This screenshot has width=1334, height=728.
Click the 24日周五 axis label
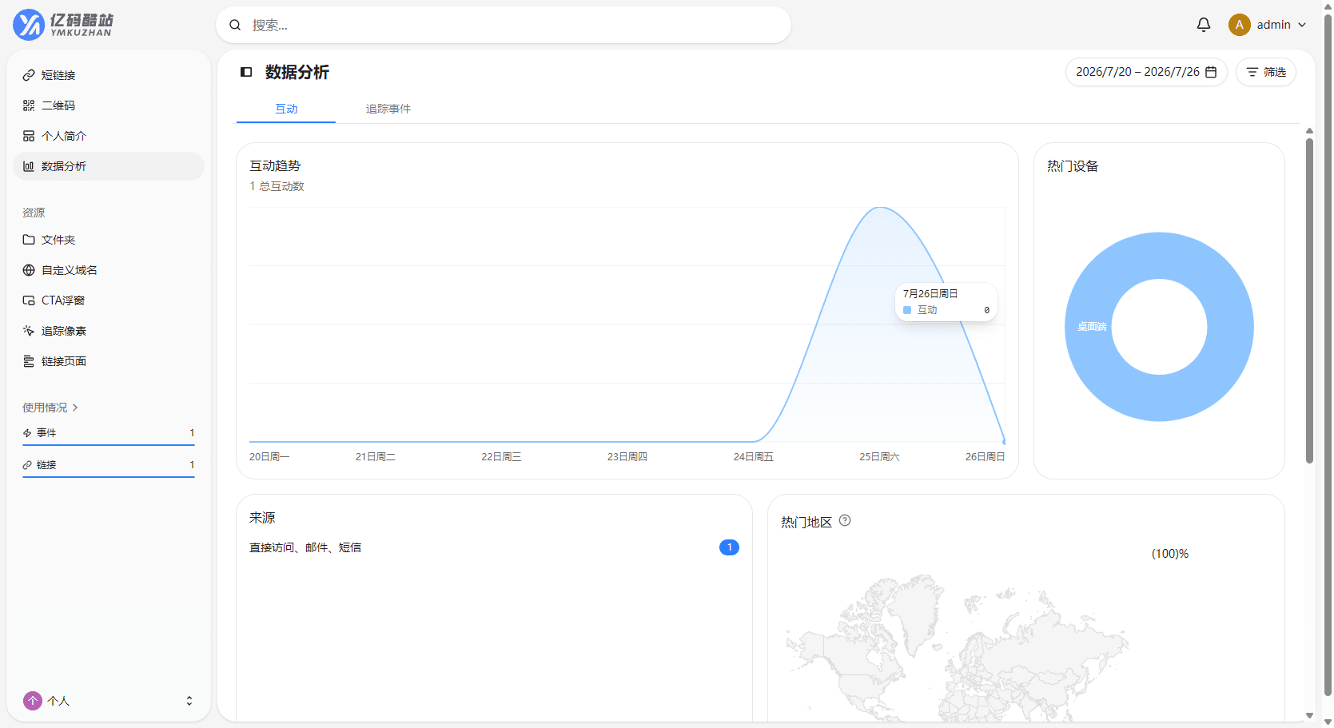(754, 457)
